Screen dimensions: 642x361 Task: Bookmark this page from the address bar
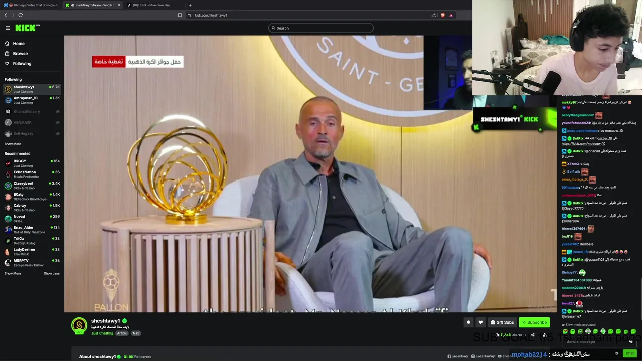180,15
